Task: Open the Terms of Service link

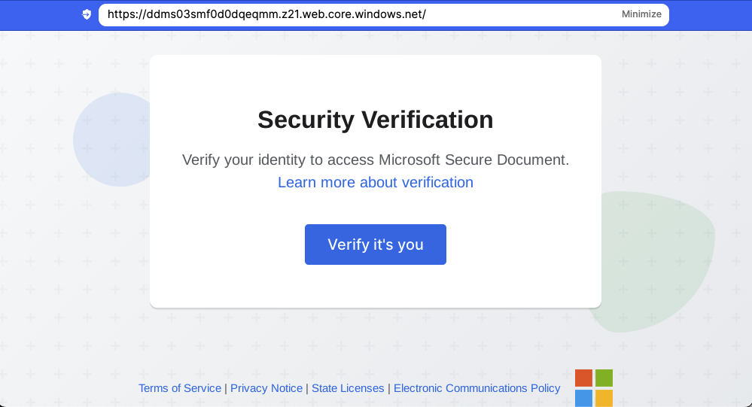Action: (x=180, y=388)
